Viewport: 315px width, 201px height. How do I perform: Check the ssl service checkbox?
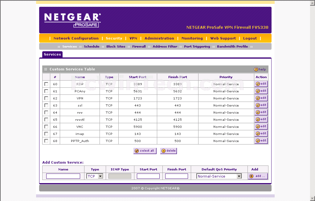tap(46, 105)
